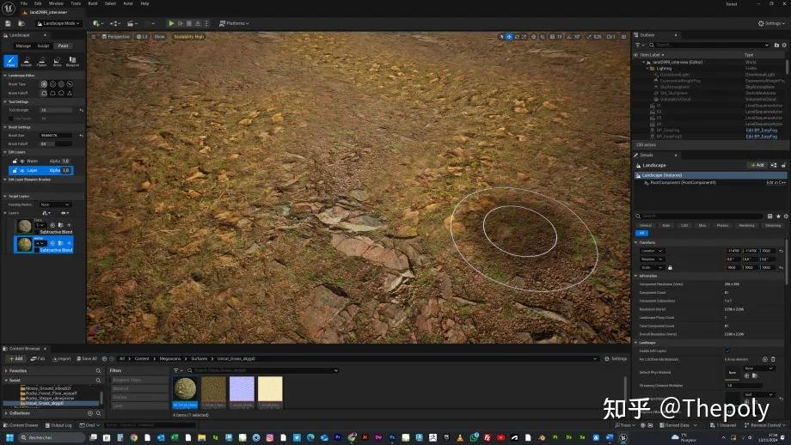
Task: Select the Smooth landscape tool
Action: (x=27, y=61)
